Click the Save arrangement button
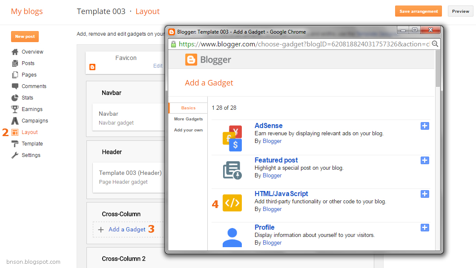This screenshot has width=476, height=268. (x=419, y=11)
